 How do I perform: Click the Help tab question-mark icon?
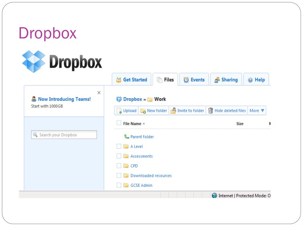coord(250,80)
